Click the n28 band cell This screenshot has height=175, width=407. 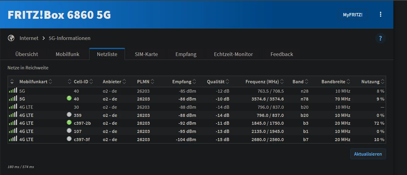coord(304,91)
